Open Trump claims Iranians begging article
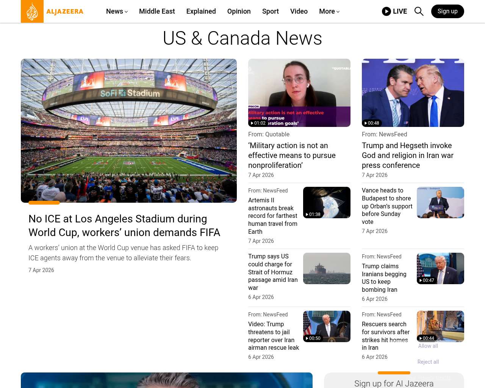This screenshot has height=388, width=485. [x=384, y=278]
